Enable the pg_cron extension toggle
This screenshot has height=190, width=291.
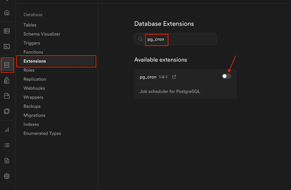226,77
